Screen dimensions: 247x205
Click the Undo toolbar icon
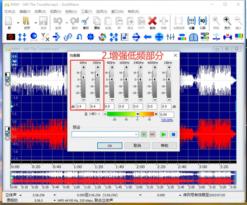click(58, 21)
